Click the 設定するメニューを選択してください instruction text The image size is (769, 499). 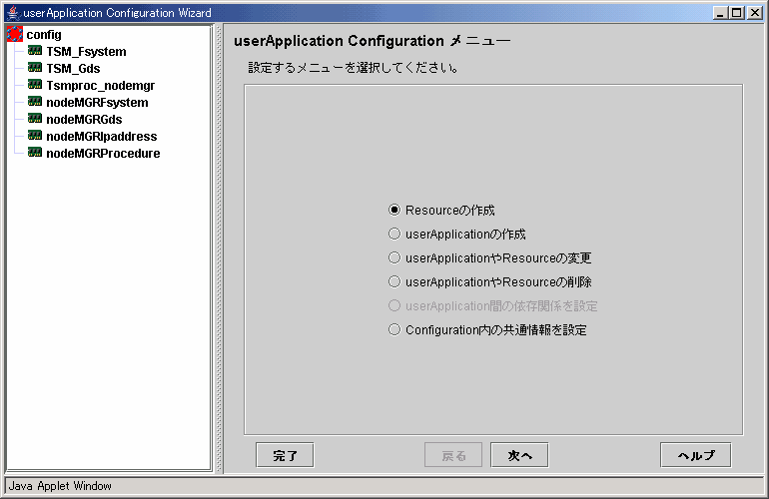[354, 68]
